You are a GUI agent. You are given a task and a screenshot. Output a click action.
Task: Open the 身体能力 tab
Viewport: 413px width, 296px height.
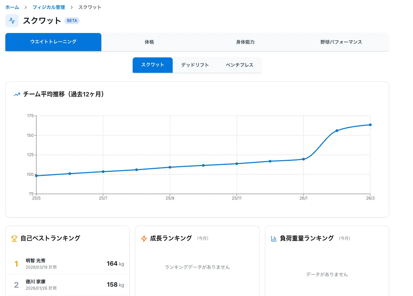pyautogui.click(x=245, y=42)
